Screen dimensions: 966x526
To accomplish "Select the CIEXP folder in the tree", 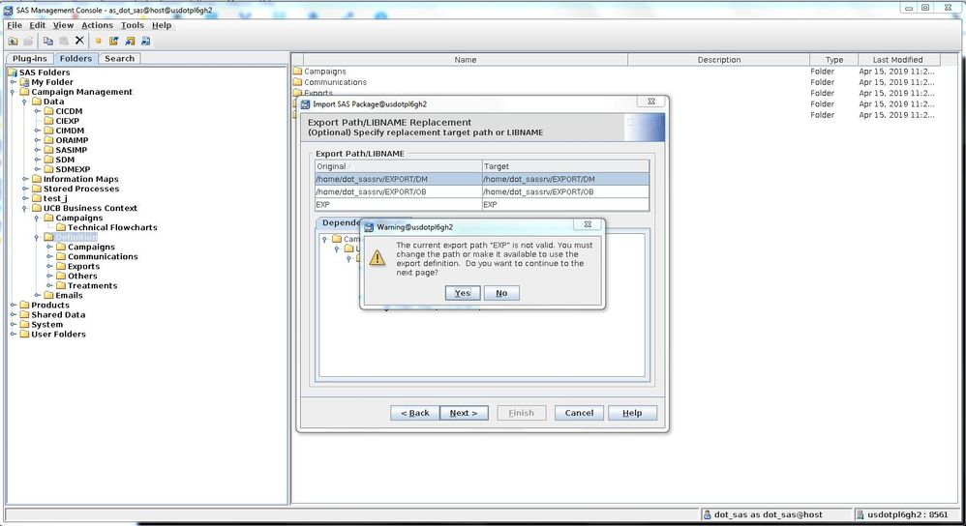I will [x=67, y=121].
